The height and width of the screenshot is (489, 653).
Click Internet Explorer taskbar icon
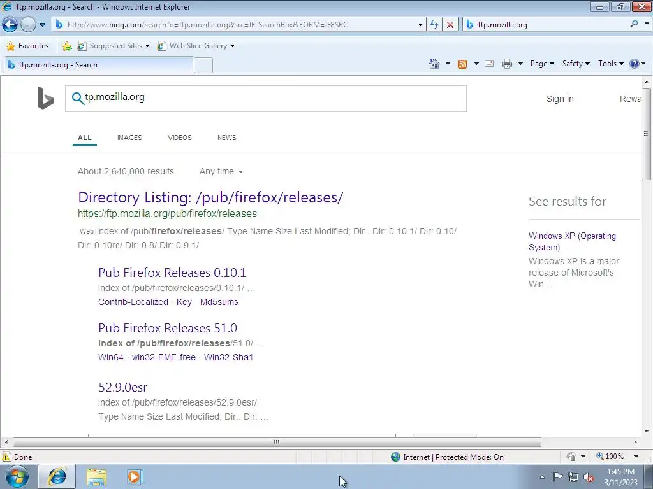[x=57, y=476]
